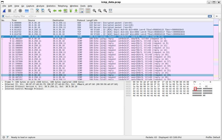Viewport: 222px width, 140px height.
Task: Toggle packet colorization rules icon
Action: click(x=88, y=11)
